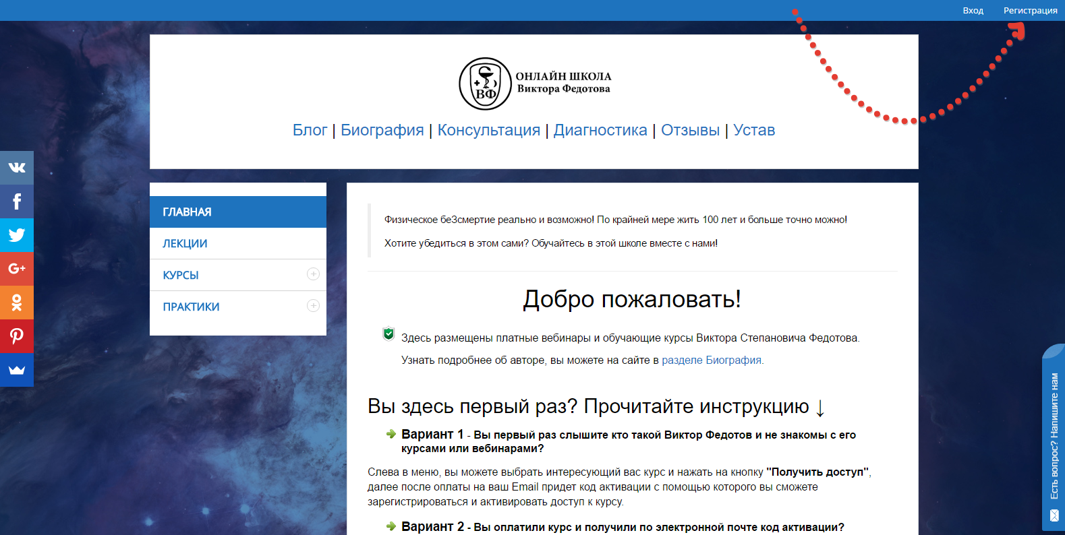Close the 'Есть вопрос?' chat tab
The height and width of the screenshot is (535, 1065).
(x=1054, y=515)
